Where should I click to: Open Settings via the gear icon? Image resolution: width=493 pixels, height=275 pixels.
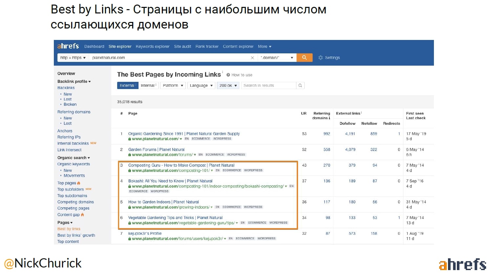tap(320, 58)
